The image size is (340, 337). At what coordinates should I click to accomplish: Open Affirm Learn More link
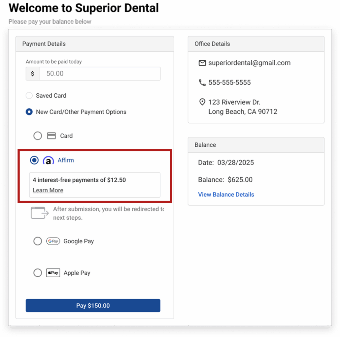click(x=48, y=190)
